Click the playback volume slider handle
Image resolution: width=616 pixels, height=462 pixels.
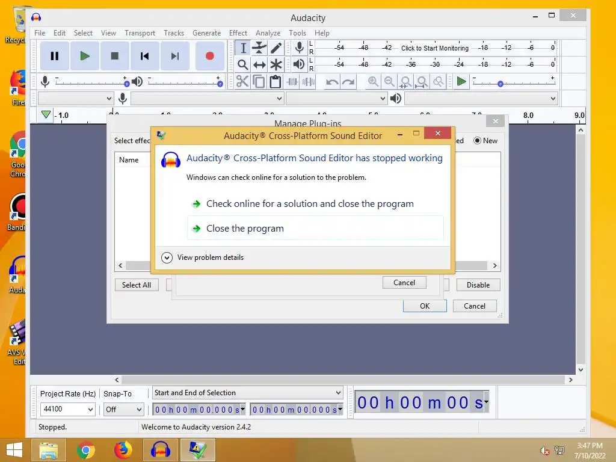220,84
